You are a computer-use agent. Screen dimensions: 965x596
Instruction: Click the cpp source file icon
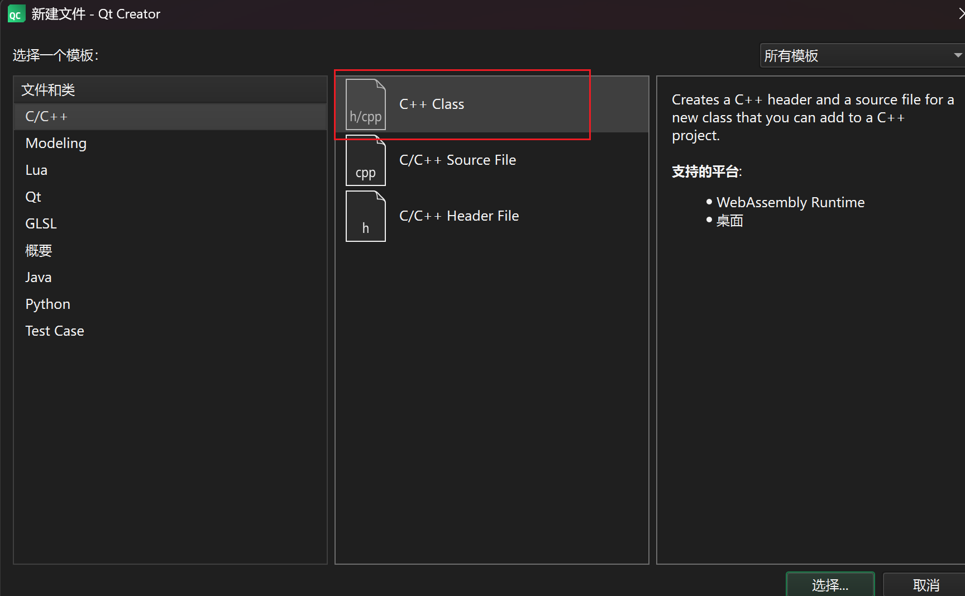click(366, 160)
